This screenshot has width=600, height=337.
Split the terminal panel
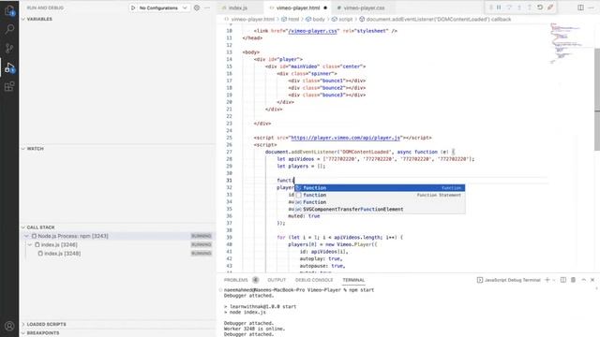coord(563,280)
